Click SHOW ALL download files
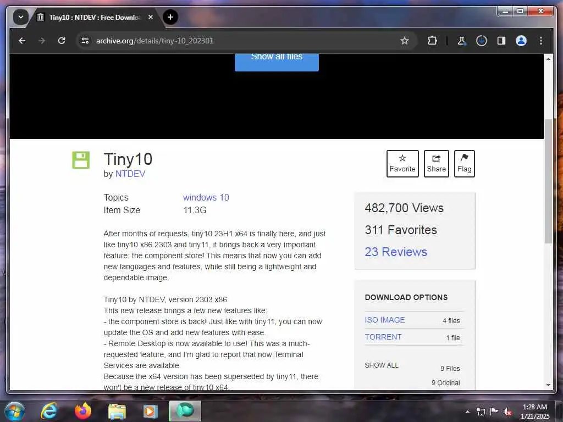 click(382, 365)
